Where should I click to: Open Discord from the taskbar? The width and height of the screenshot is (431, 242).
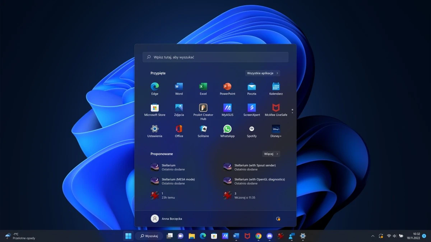point(269,236)
